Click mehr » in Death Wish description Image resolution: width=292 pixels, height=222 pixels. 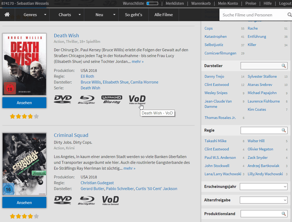point(138,62)
